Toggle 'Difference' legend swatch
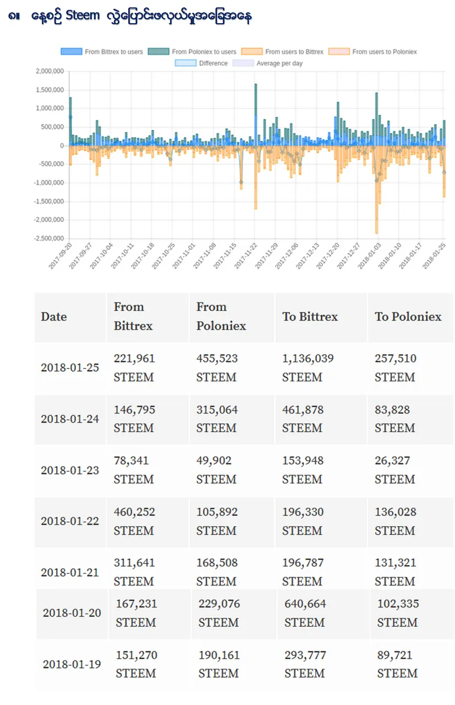 [x=185, y=63]
